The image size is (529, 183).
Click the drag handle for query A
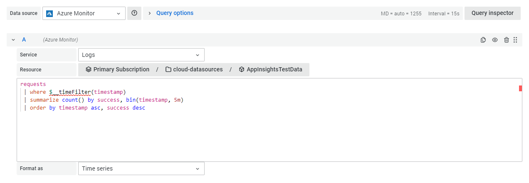pyautogui.click(x=515, y=40)
